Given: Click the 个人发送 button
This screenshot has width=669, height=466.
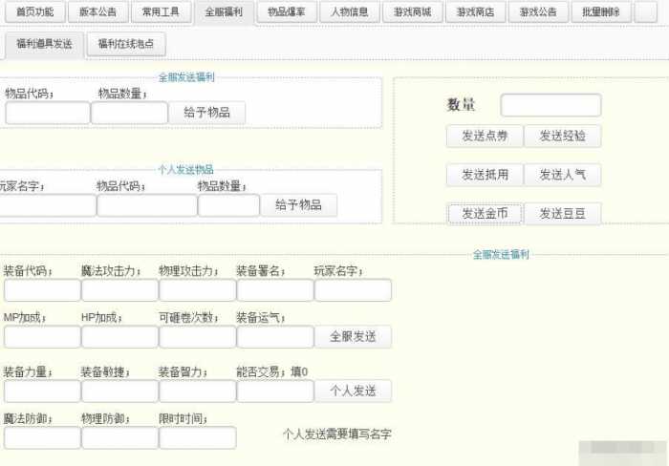Looking at the screenshot, I should click(x=353, y=391).
